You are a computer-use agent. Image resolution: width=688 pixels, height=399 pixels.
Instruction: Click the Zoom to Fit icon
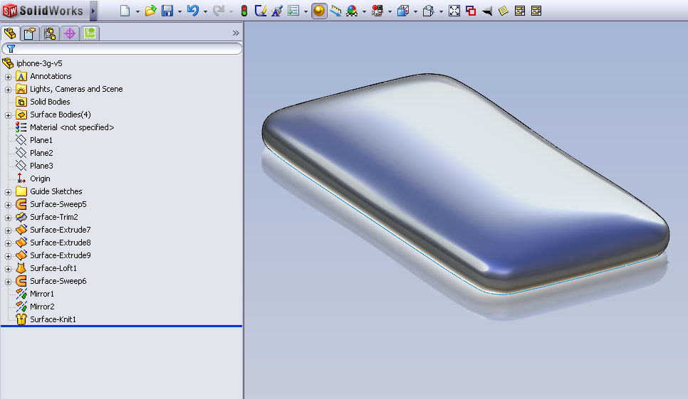[x=454, y=11]
